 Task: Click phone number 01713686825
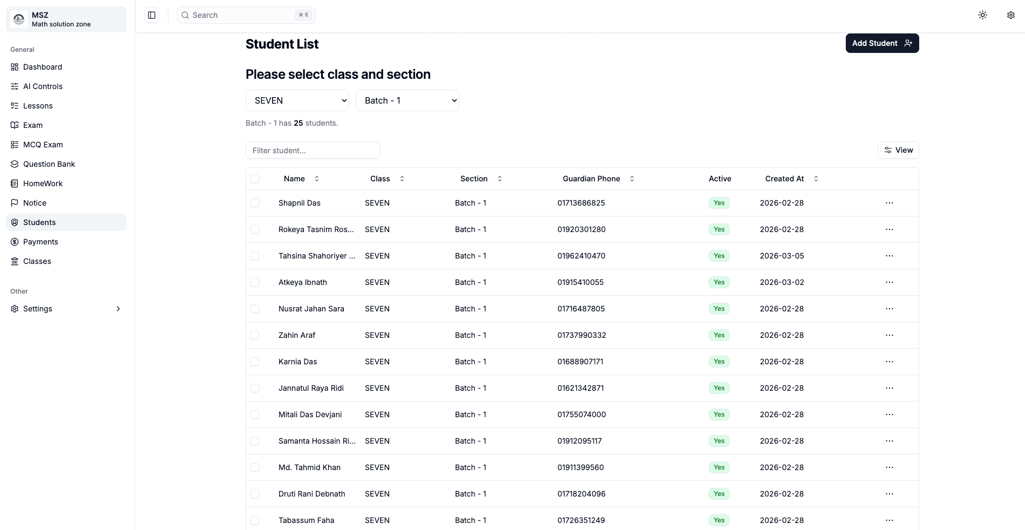click(x=581, y=203)
